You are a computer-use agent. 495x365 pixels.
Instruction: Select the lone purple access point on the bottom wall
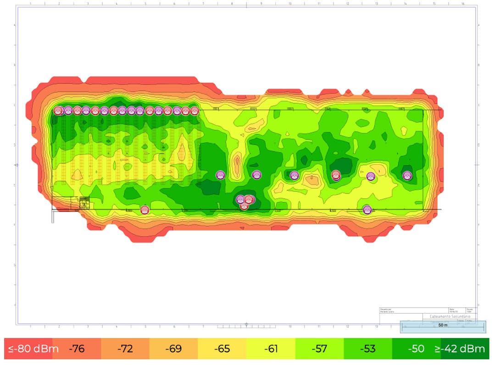pyautogui.click(x=367, y=209)
